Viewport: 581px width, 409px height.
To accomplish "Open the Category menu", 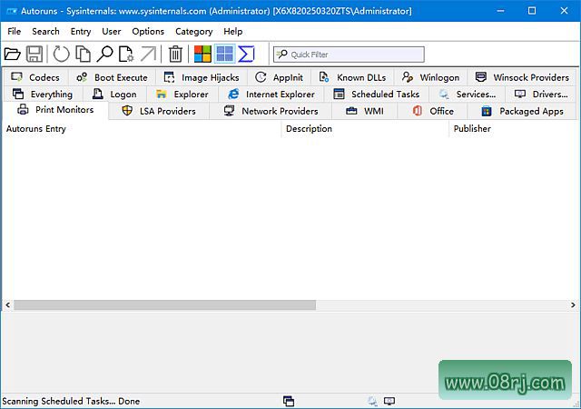I will click(193, 32).
